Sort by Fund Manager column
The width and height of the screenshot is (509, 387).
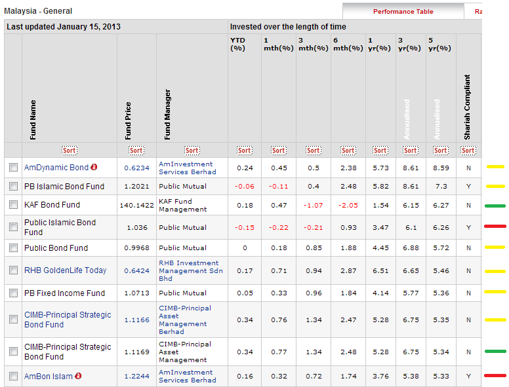(192, 151)
